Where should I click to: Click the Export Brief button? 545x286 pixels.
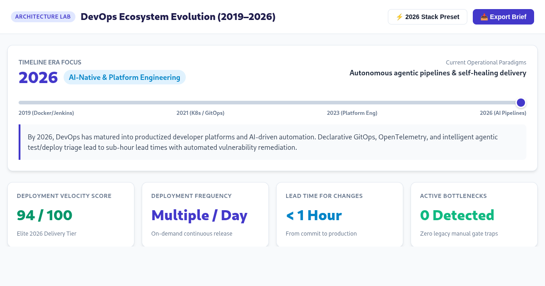click(503, 17)
